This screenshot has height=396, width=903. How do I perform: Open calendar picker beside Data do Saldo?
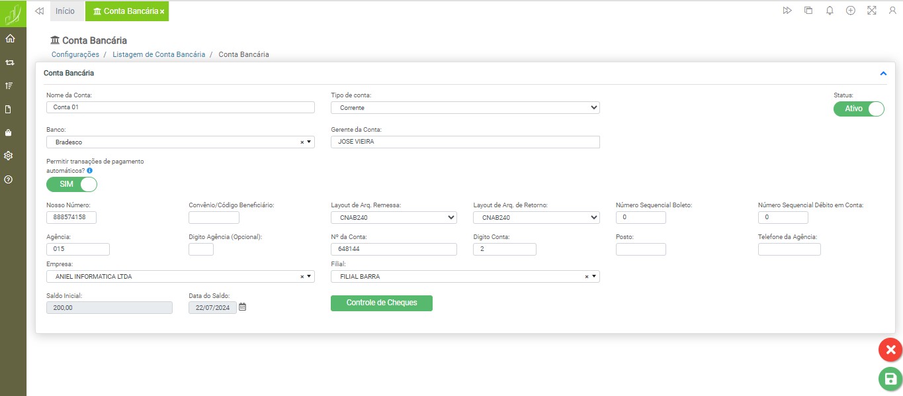coord(242,307)
